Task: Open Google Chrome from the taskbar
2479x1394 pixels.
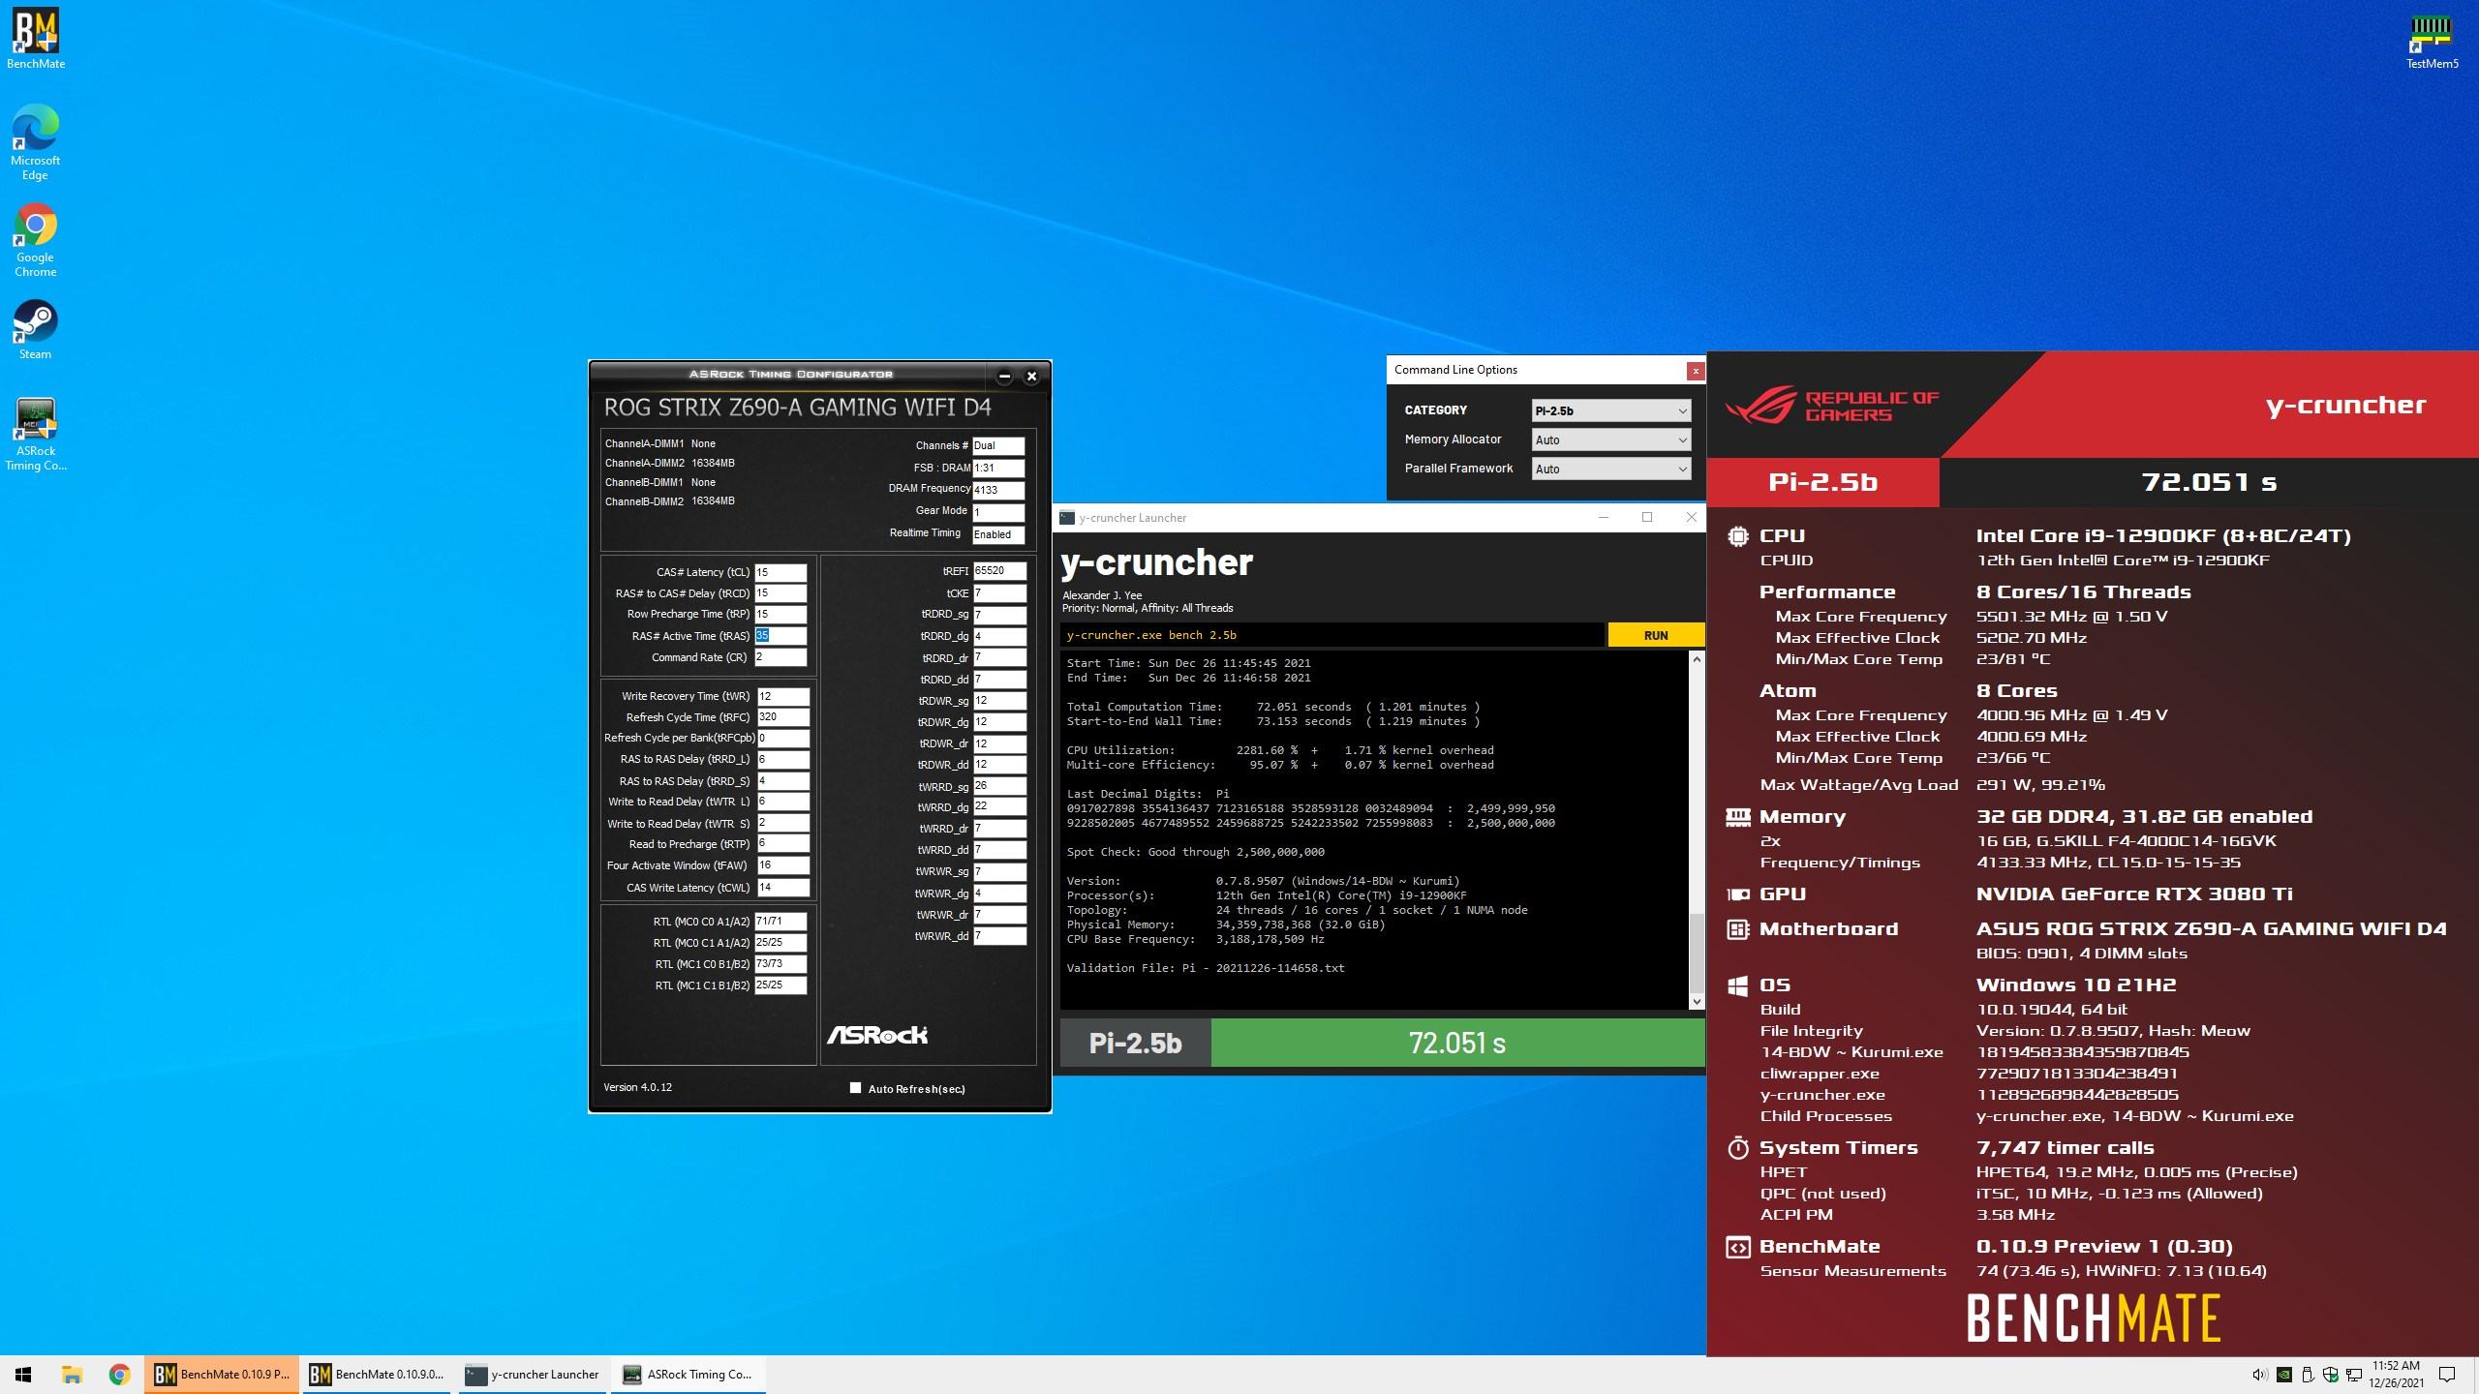Action: pyautogui.click(x=119, y=1374)
